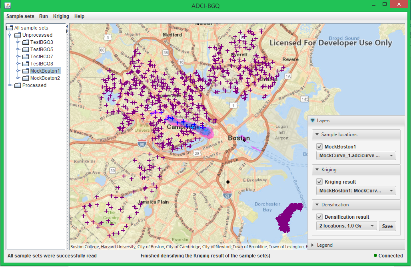Click the Route 90 highway shield on map

tap(142, 144)
